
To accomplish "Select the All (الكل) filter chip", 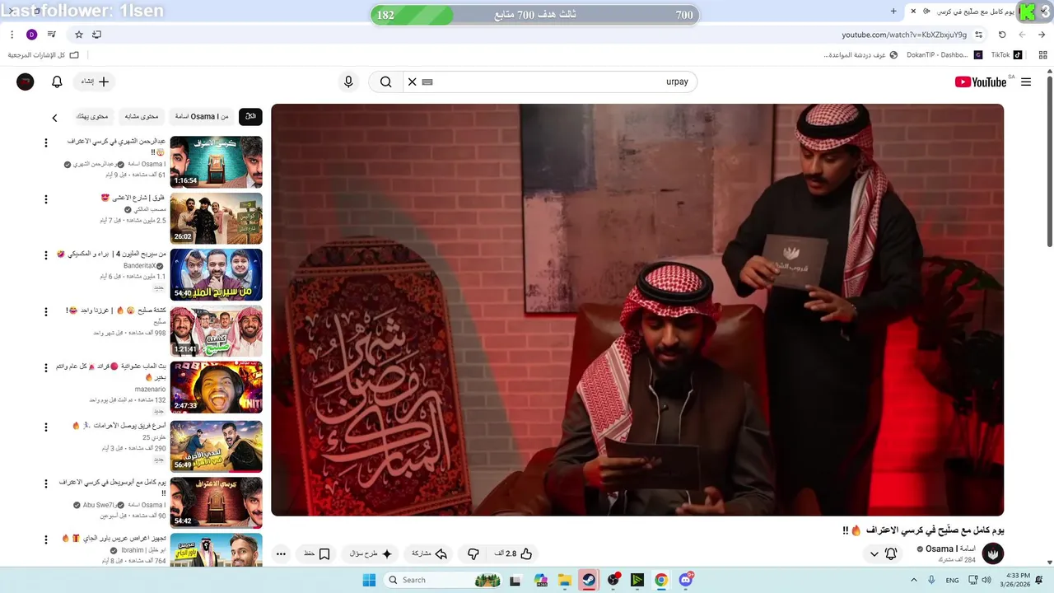I will click(250, 117).
